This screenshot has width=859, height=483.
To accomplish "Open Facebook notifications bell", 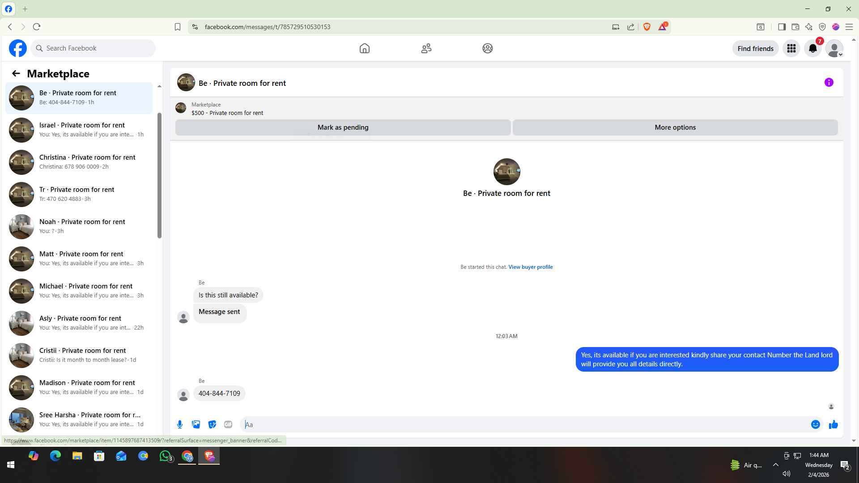I will 812,48.
